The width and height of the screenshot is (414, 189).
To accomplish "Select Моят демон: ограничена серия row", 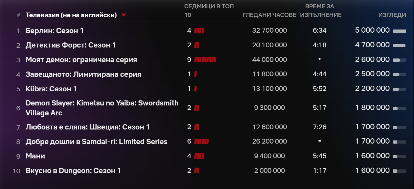I will tap(81, 60).
